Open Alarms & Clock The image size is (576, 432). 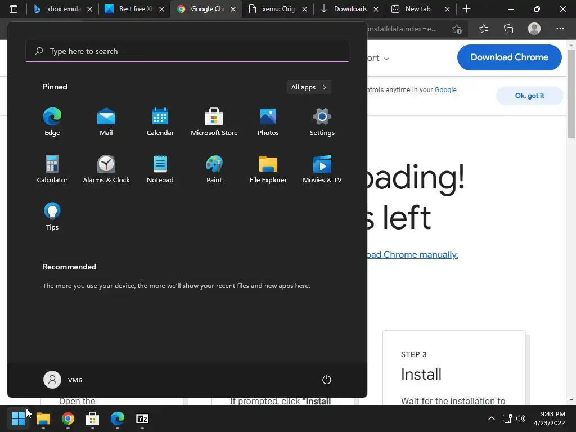pos(106,169)
